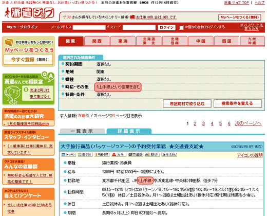Switch to 詳細表示 view tab

pyautogui.click(x=129, y=131)
